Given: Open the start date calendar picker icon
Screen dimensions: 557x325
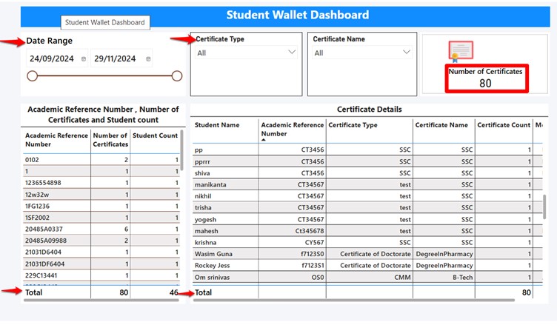Looking at the screenshot, I should click(84, 59).
